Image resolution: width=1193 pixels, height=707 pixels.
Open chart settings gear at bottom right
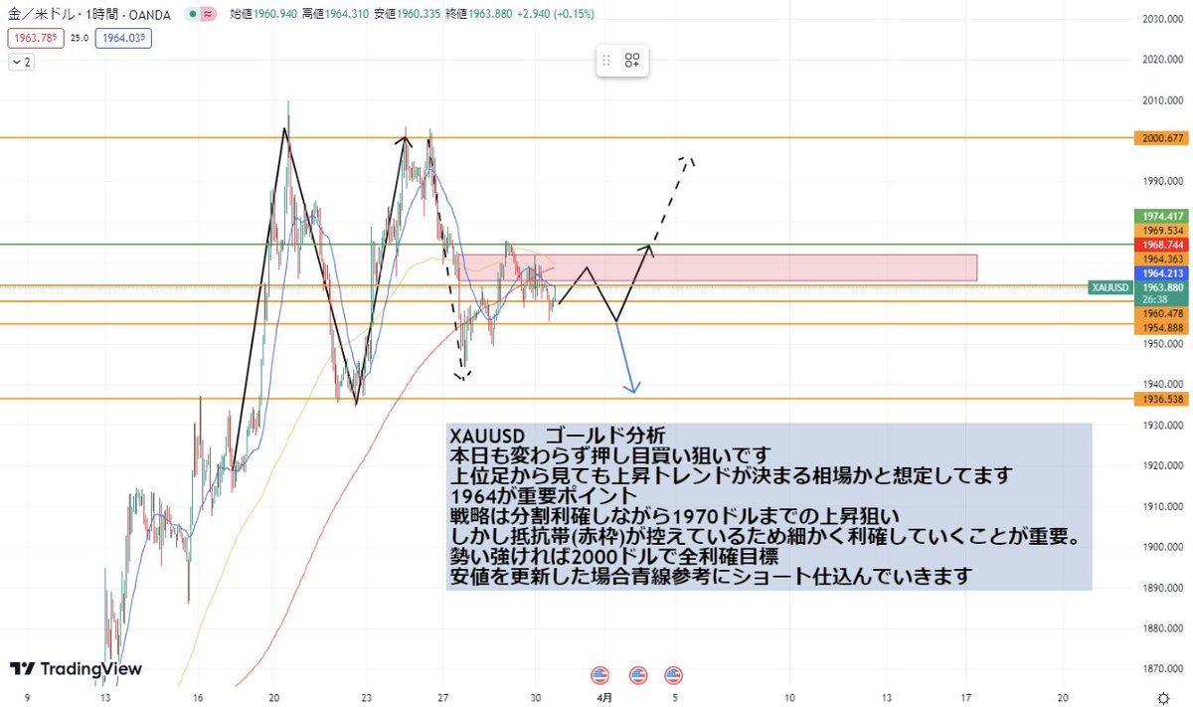(x=1163, y=698)
